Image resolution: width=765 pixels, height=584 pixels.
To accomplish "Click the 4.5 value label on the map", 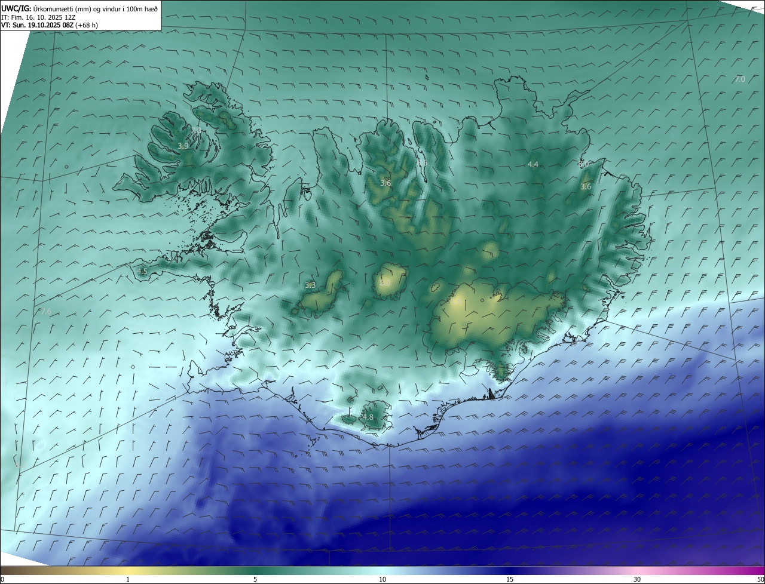I will tap(142, 271).
